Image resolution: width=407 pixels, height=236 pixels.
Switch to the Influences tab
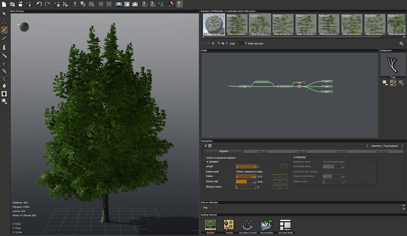pos(263,152)
